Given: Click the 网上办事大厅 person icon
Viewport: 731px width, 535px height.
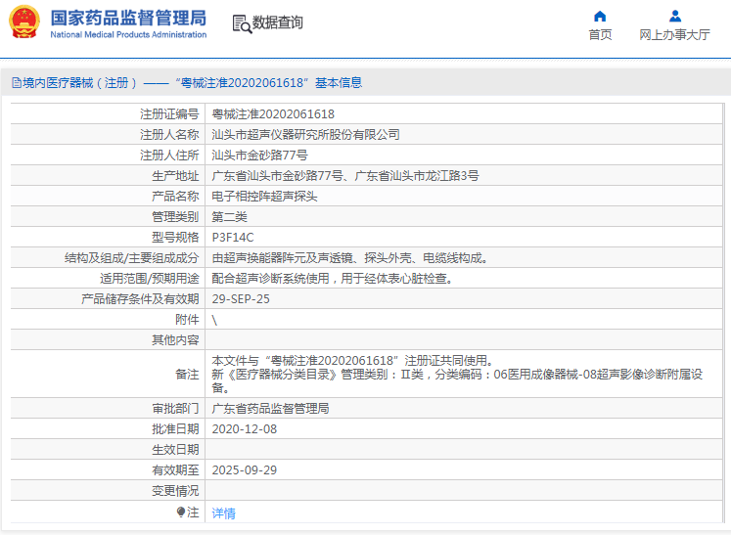Looking at the screenshot, I should 674,16.
